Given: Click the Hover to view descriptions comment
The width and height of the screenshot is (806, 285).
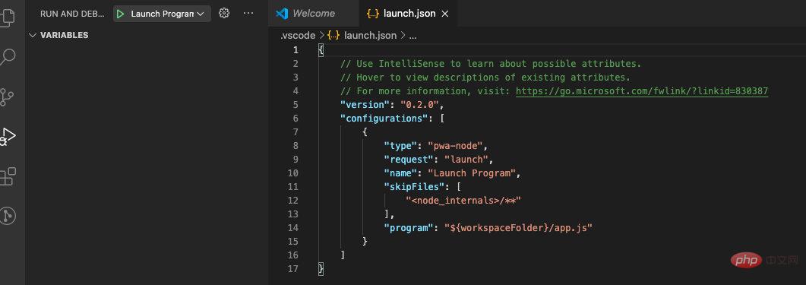Looking at the screenshot, I should pos(485,78).
